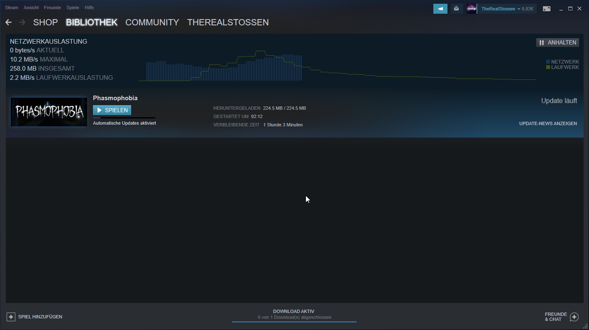Click the forward navigation arrow

click(22, 22)
